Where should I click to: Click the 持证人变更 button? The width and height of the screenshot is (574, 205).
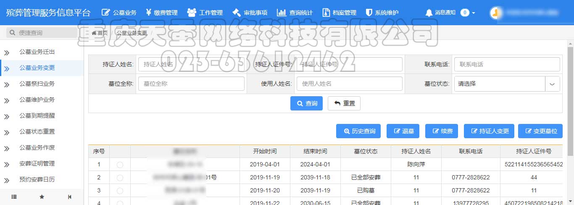(x=489, y=131)
